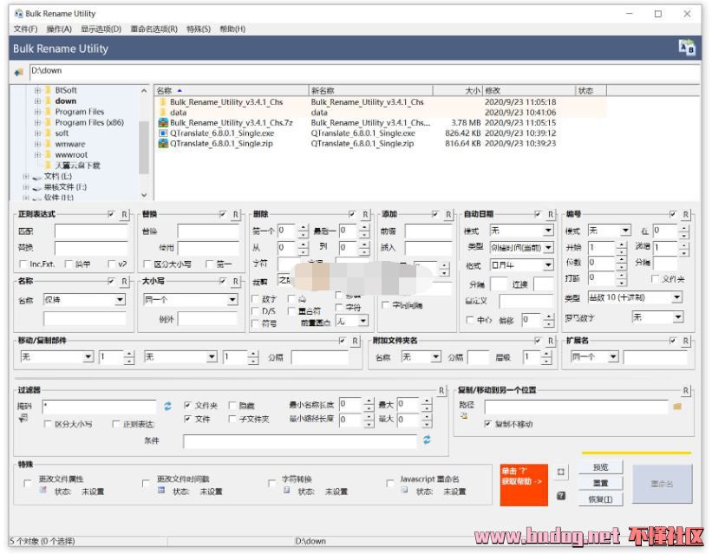Click the small icon below the 路径 label
Viewport: 712px width, 554px height.
pyautogui.click(x=464, y=415)
